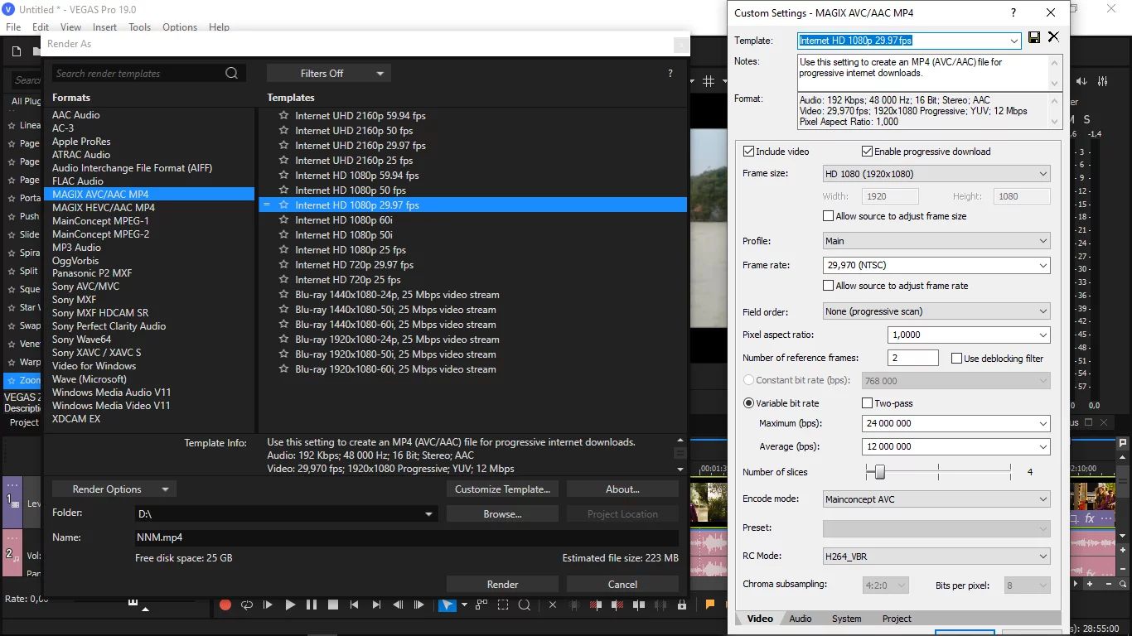The height and width of the screenshot is (636, 1132).
Task: Click the Pause button in the transport bar
Action: (x=312, y=605)
